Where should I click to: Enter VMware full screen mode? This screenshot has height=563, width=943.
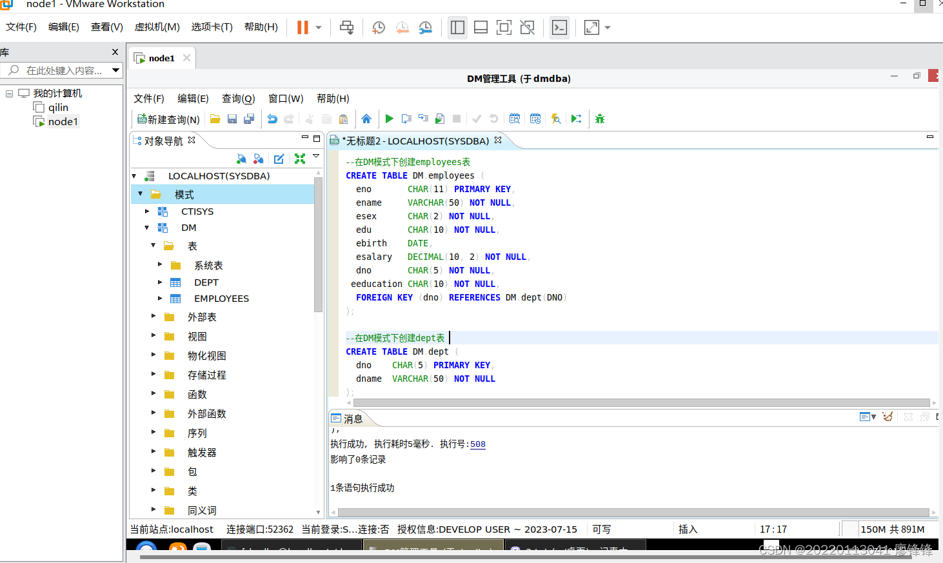504,27
